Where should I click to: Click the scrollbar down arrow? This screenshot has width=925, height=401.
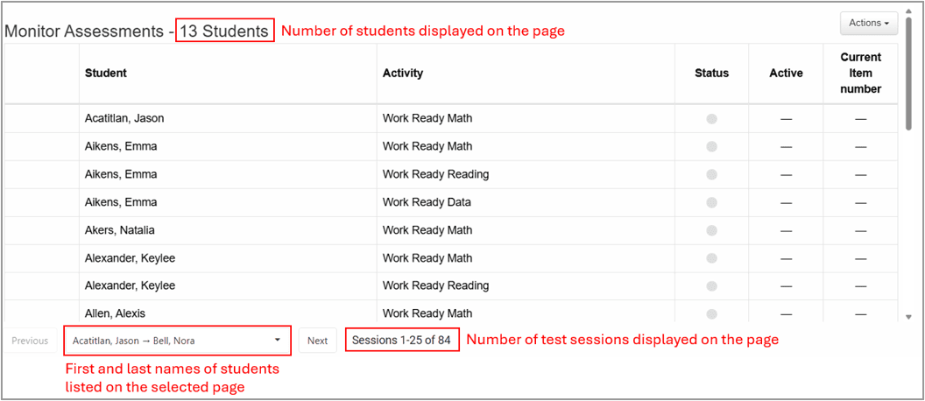tap(908, 317)
